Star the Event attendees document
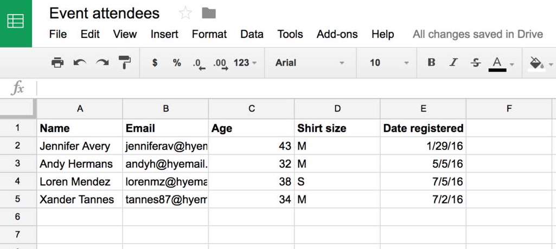Image resolution: width=556 pixels, height=249 pixels. click(185, 13)
